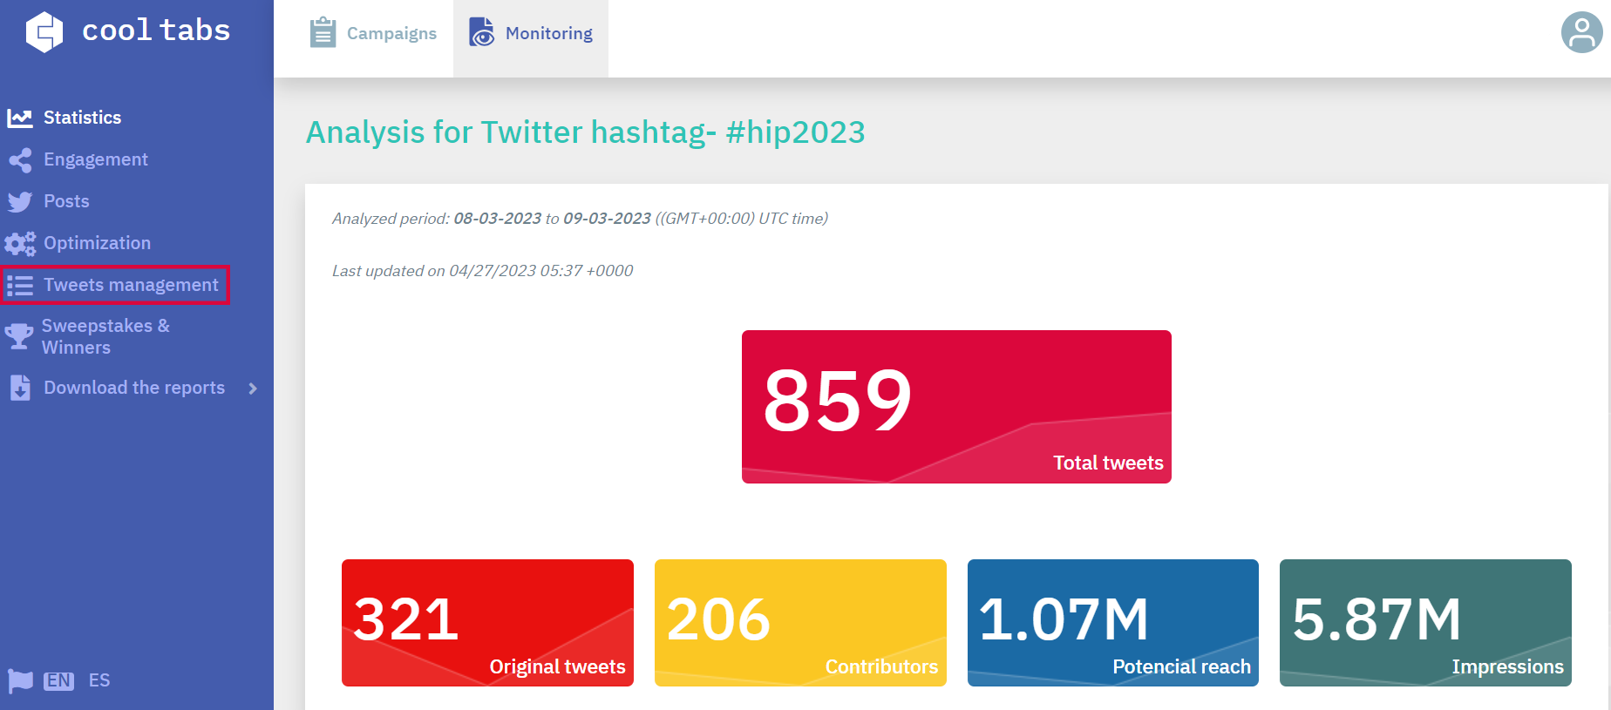Viewport: 1611px width, 710px height.
Task: Switch to the Monitoring tab
Action: pos(531,34)
